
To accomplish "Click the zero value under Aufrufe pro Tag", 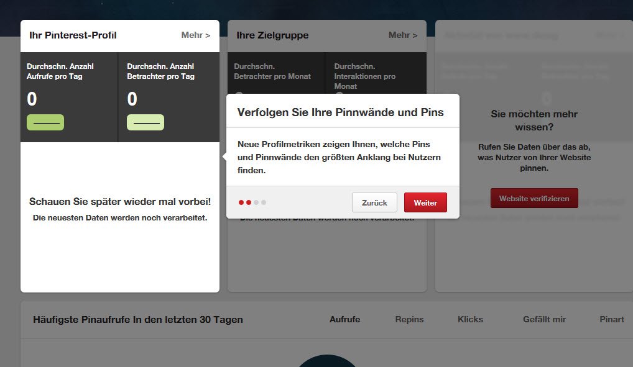I will [32, 99].
